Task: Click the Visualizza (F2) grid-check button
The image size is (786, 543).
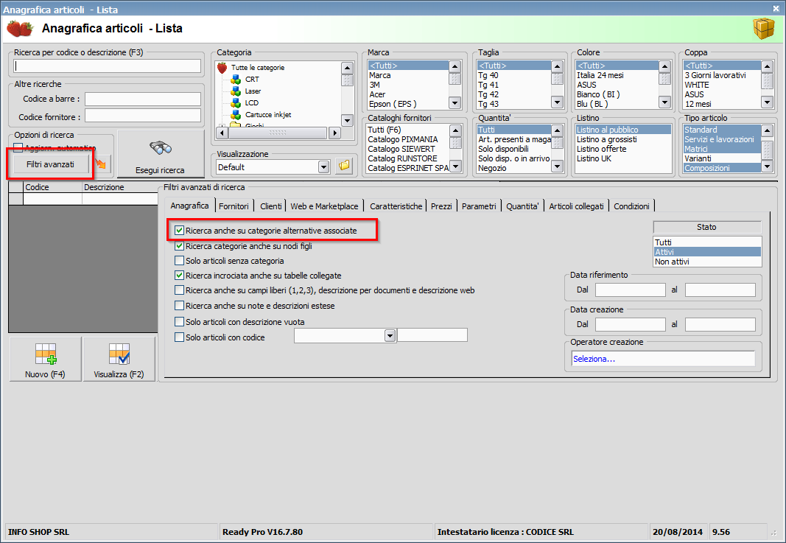Action: coord(119,359)
